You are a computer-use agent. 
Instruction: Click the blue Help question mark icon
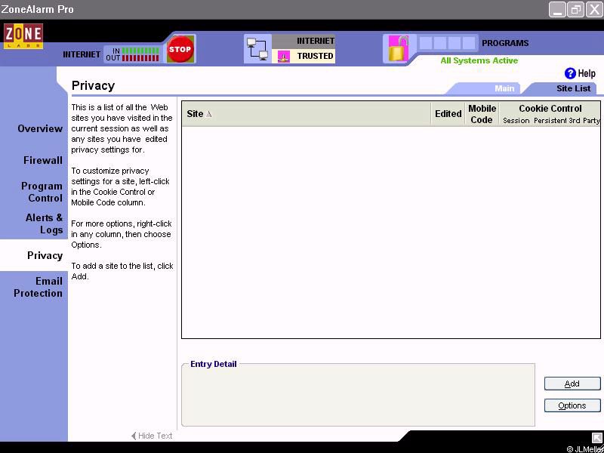(570, 73)
